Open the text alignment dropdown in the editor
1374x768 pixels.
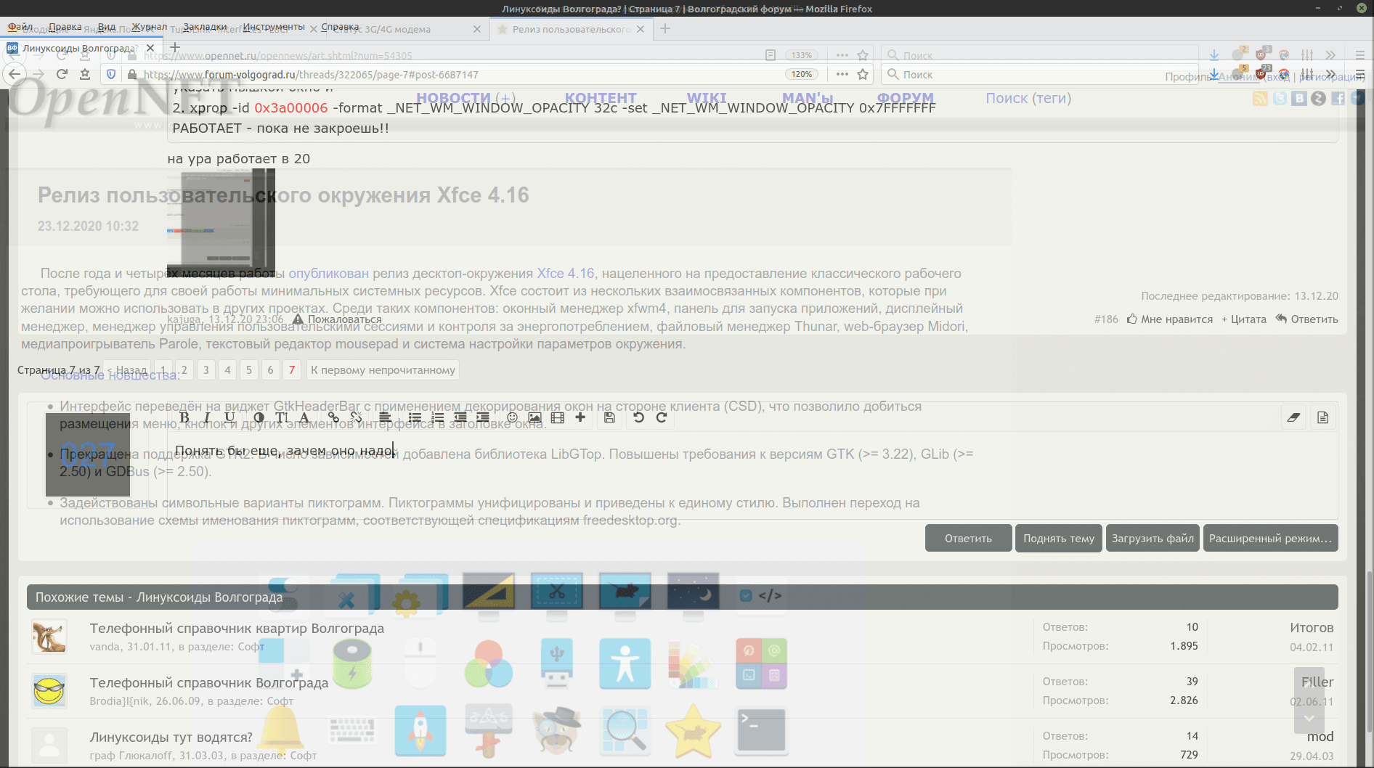[385, 417]
